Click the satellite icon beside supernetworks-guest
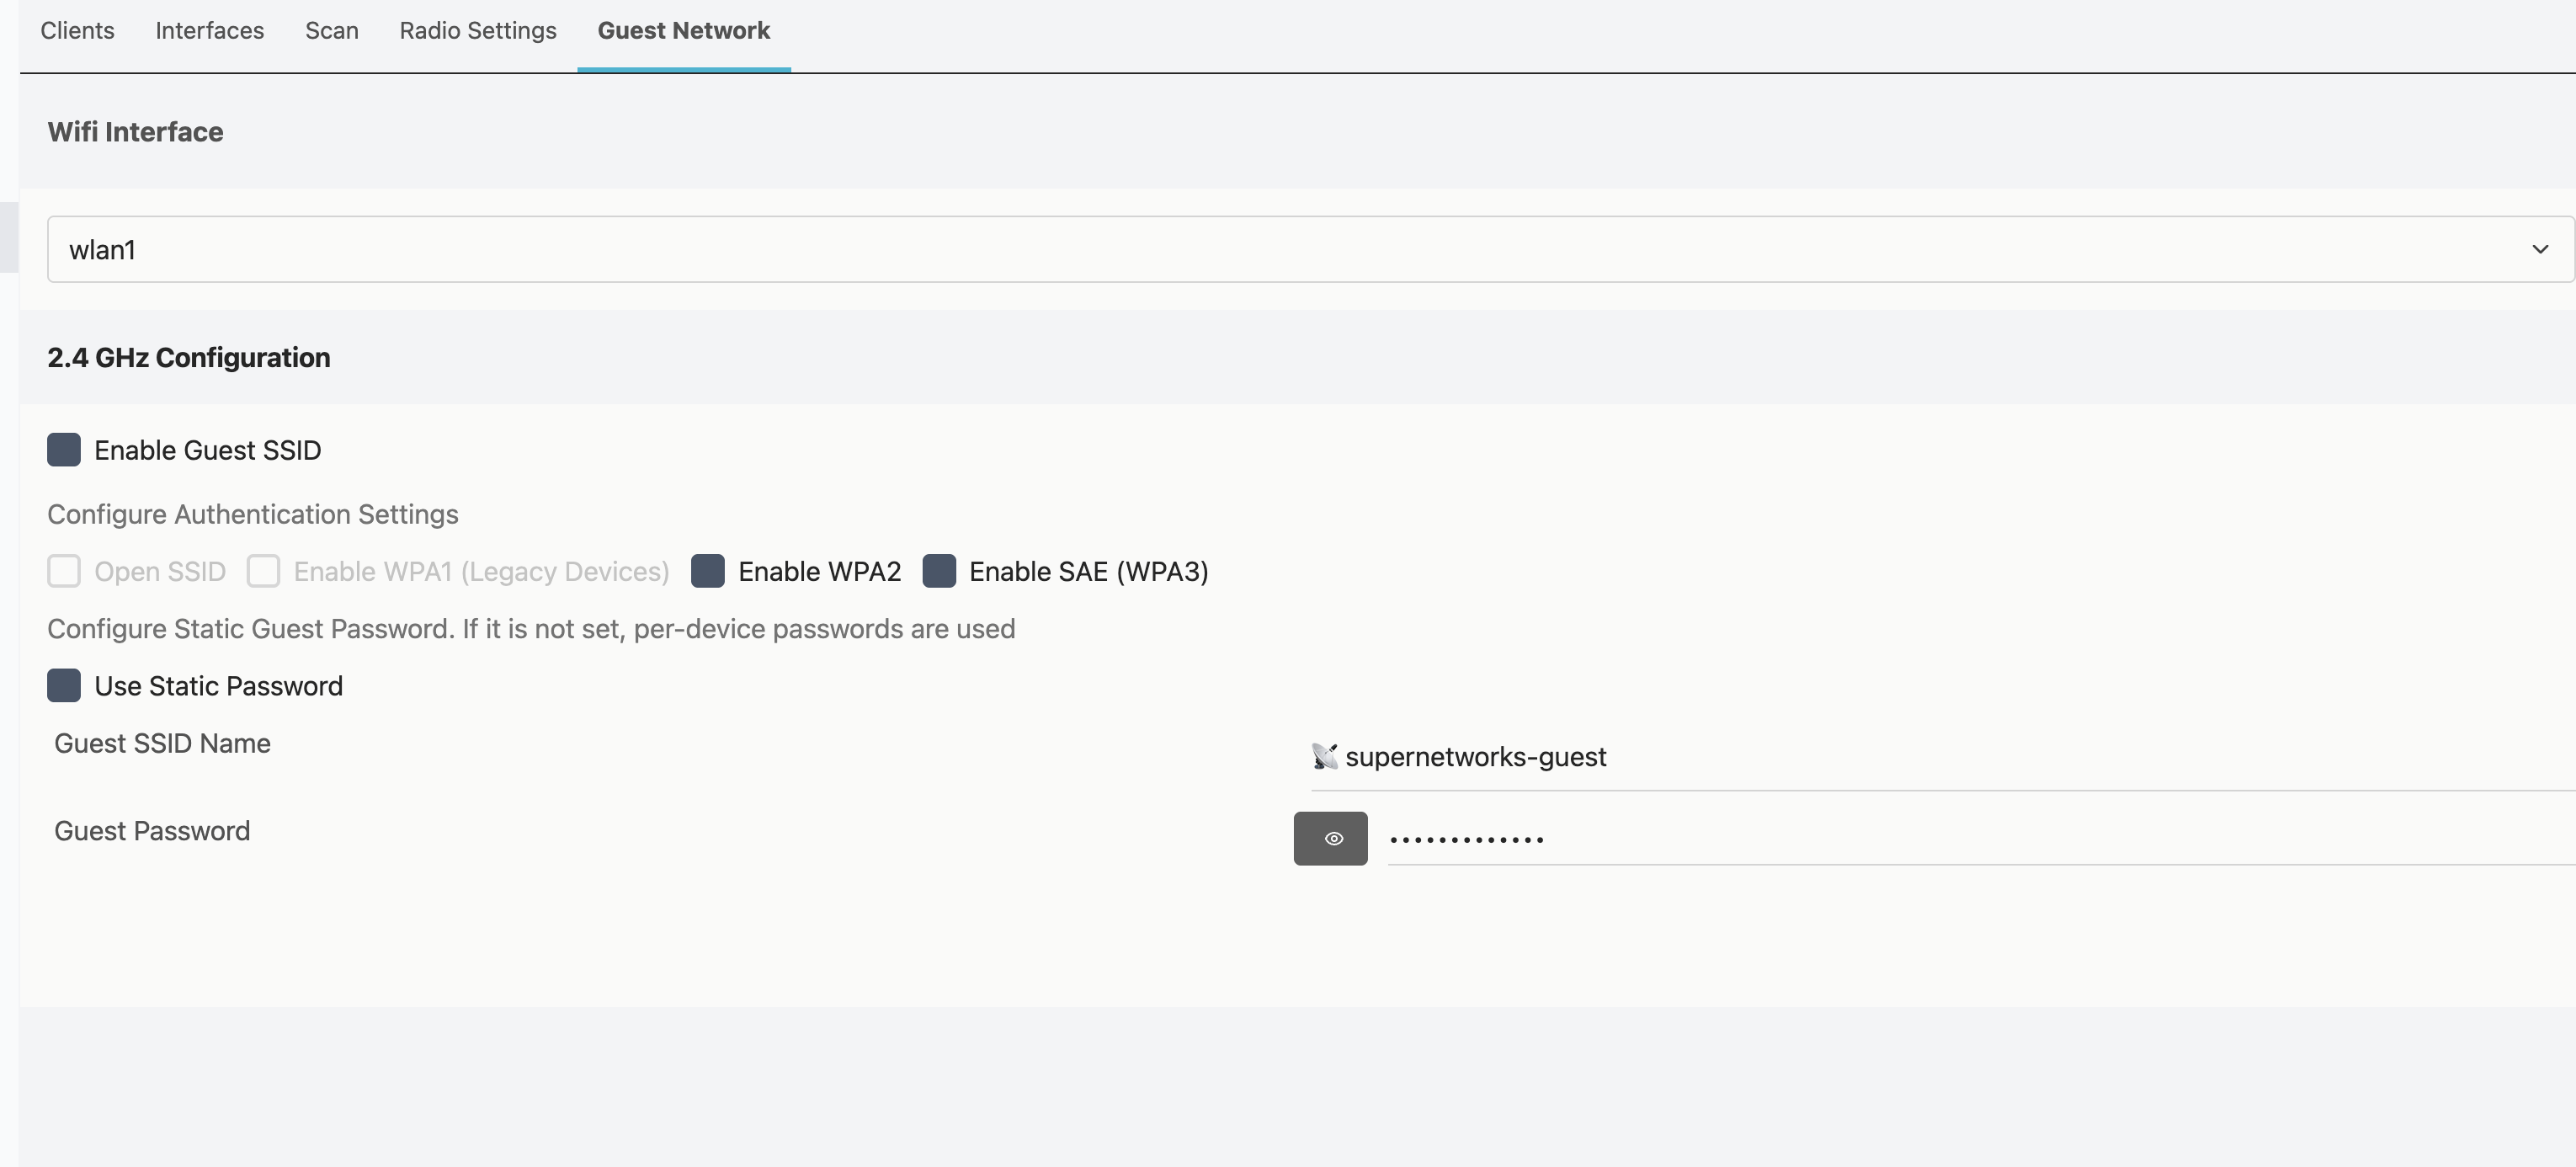 [x=1324, y=757]
